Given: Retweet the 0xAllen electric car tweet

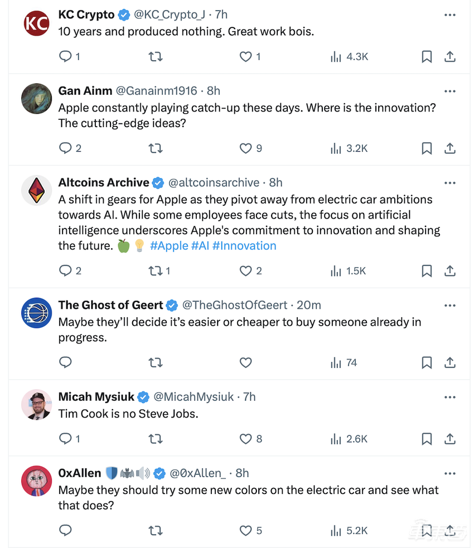Looking at the screenshot, I should pyautogui.click(x=156, y=530).
